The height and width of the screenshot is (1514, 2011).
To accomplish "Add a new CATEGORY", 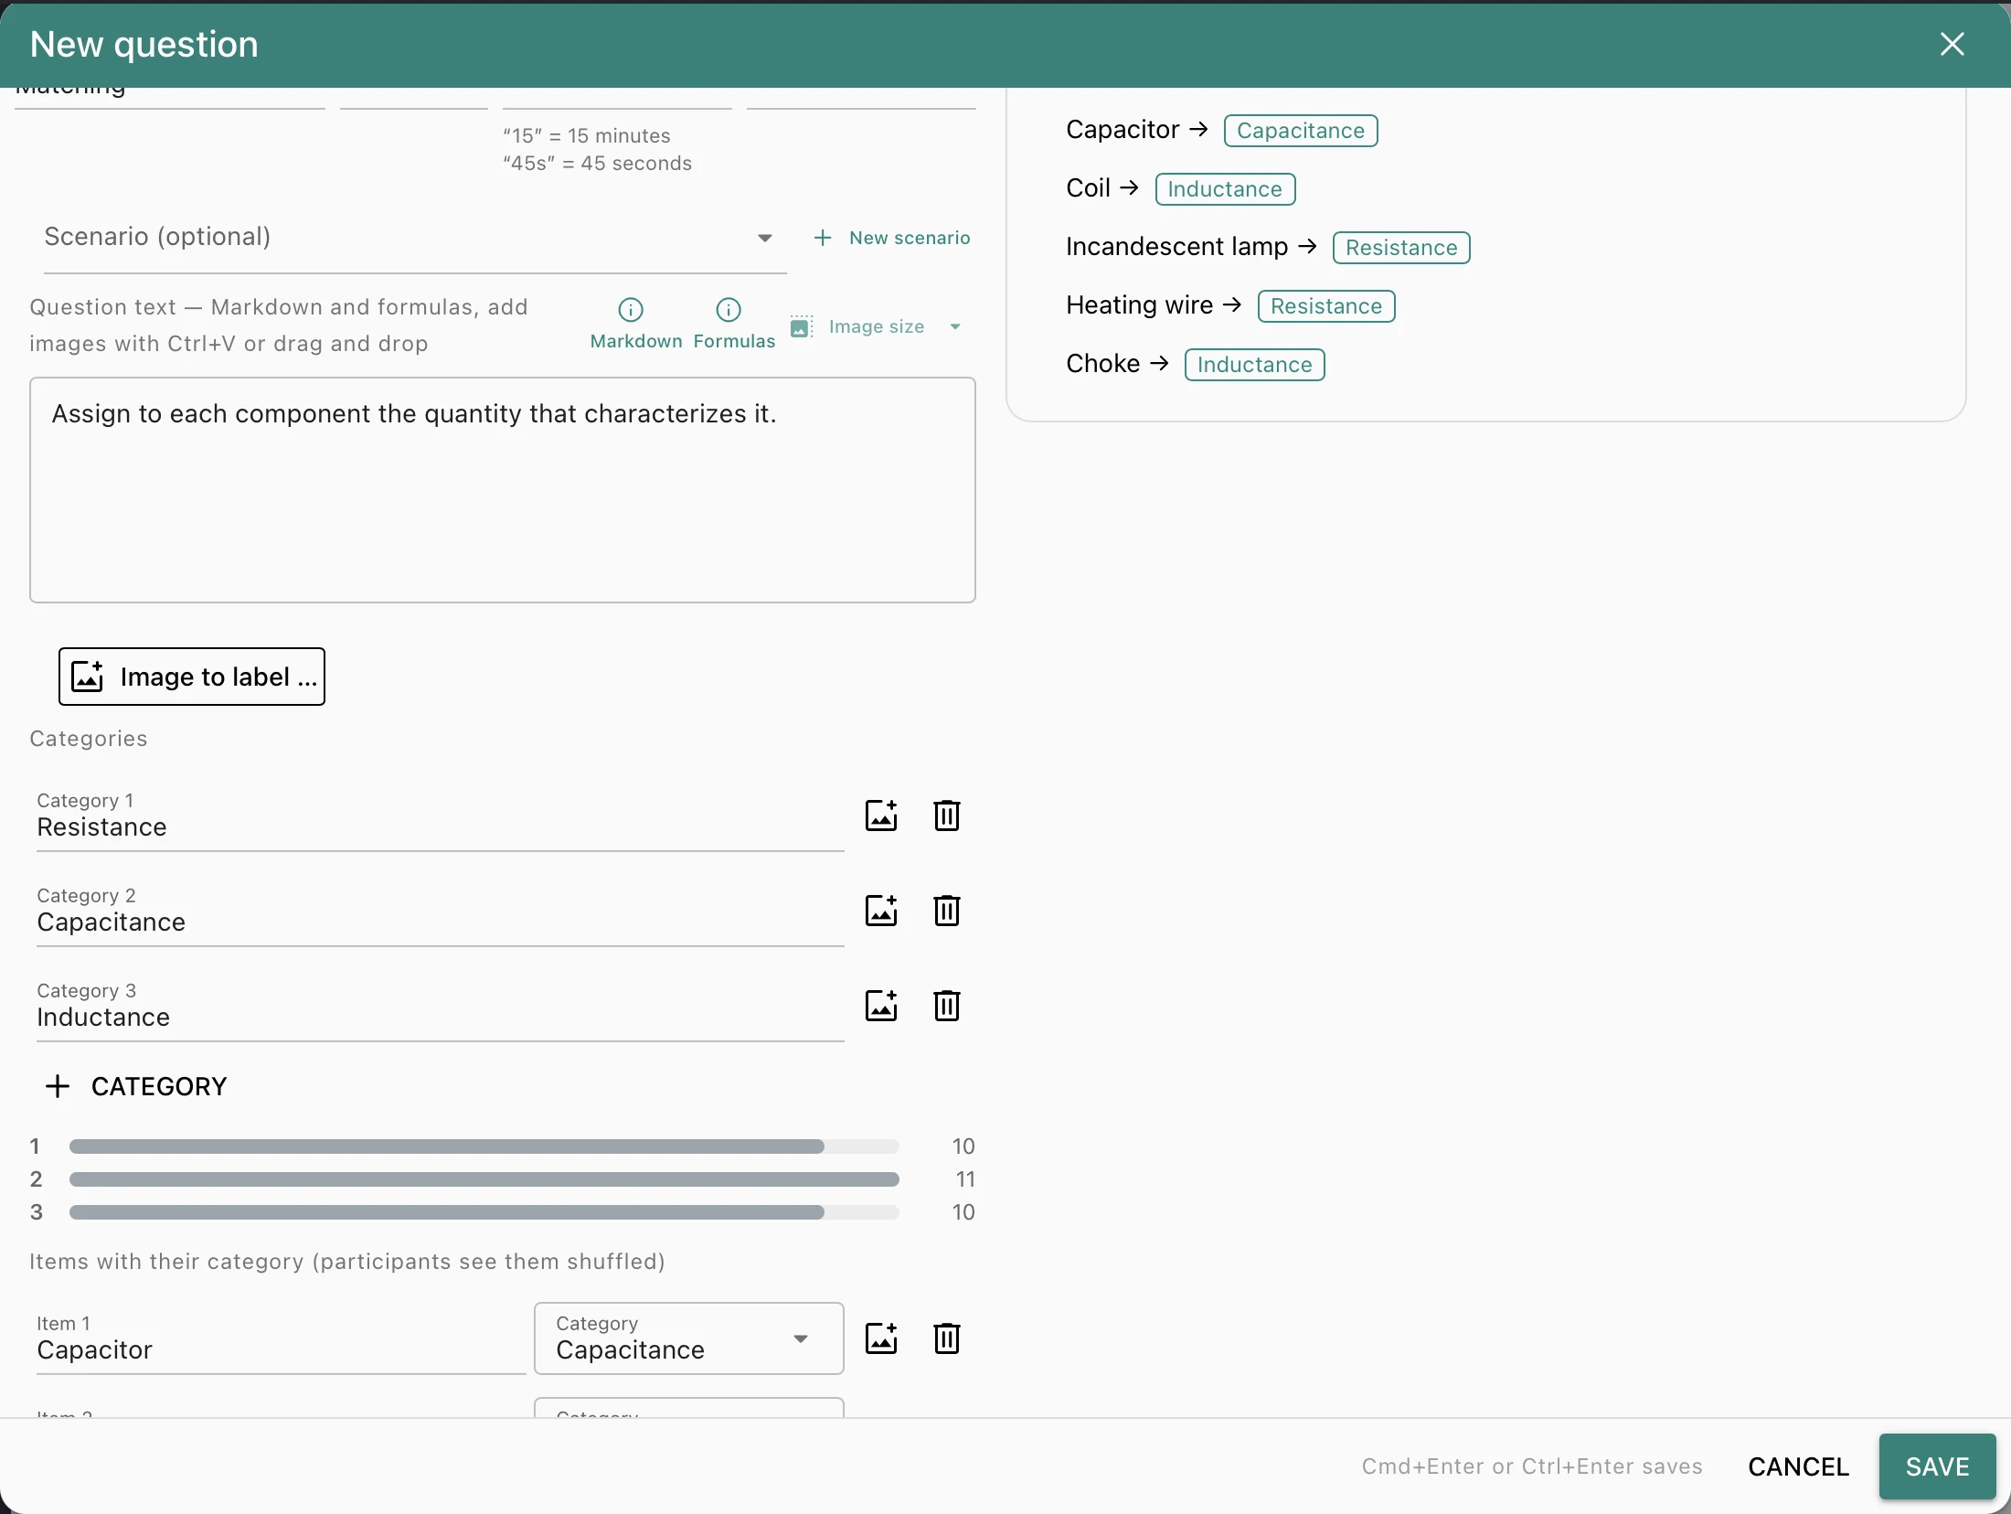I will point(136,1086).
